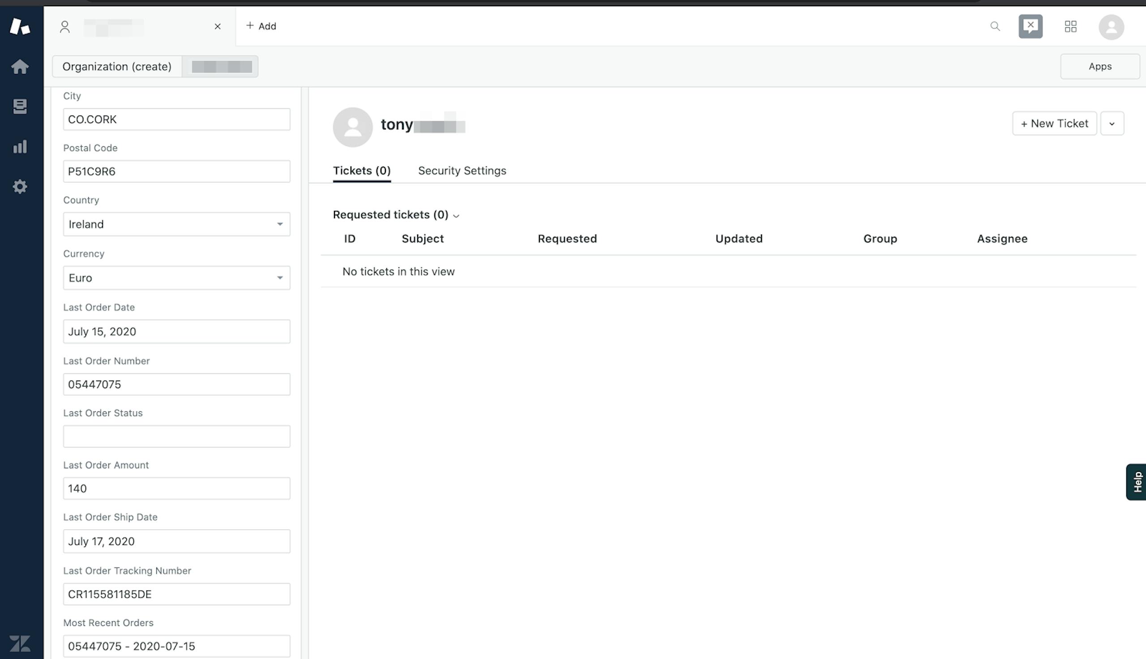Screen dimensions: 1146x659
Task: Click the + New Ticket button
Action: tap(1054, 124)
